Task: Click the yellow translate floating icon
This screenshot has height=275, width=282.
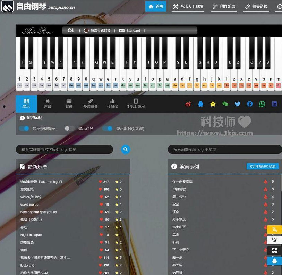Action: (274, 230)
